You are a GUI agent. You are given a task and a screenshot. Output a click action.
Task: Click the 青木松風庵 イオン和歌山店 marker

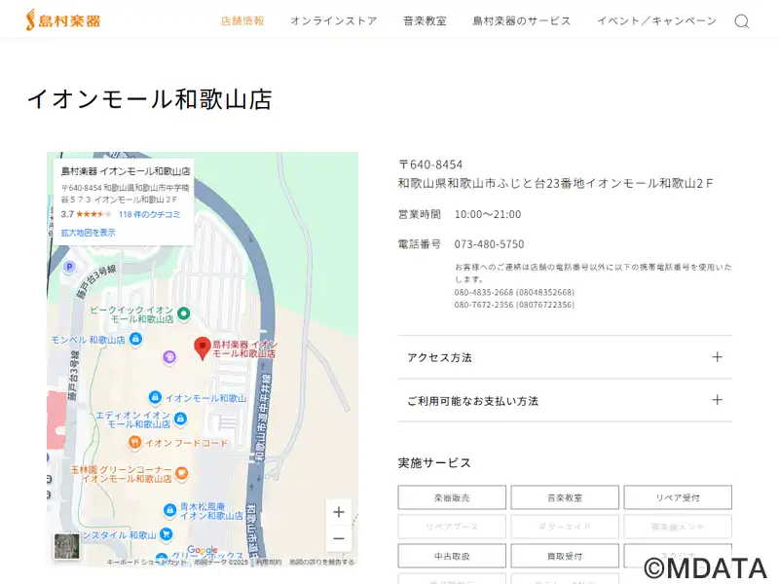pyautogui.click(x=169, y=510)
